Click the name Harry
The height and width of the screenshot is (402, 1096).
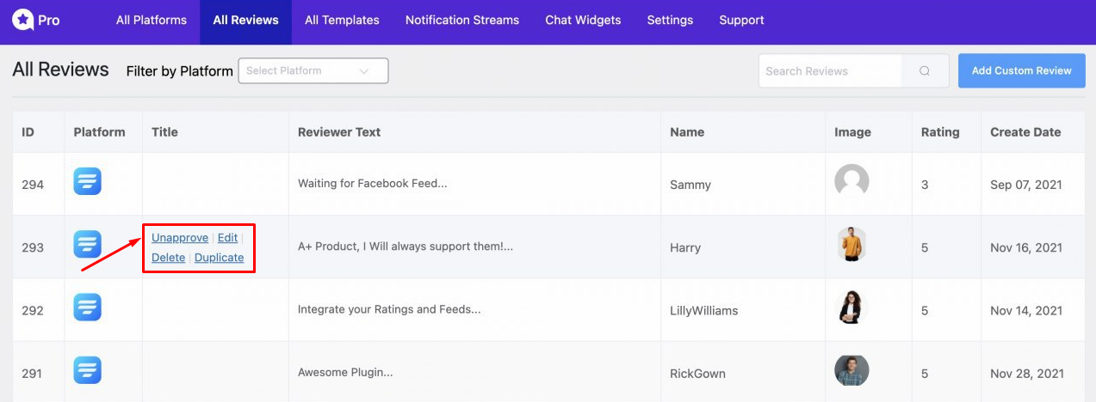pyautogui.click(x=685, y=247)
